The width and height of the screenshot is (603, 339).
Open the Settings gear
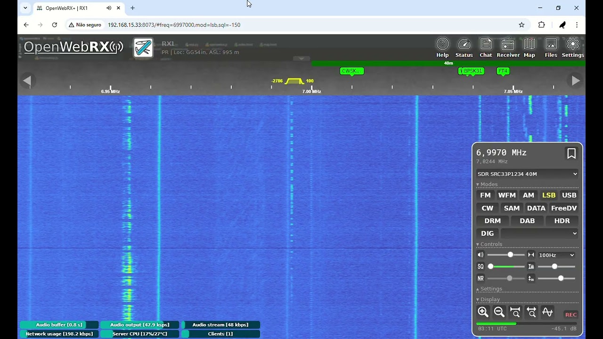(573, 48)
